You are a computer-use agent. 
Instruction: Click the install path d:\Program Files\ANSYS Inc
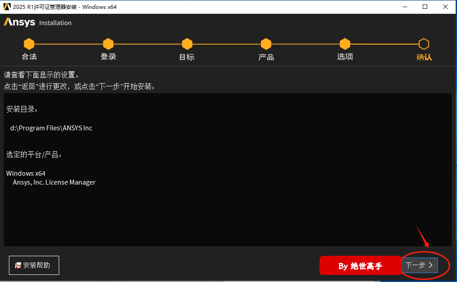point(51,128)
